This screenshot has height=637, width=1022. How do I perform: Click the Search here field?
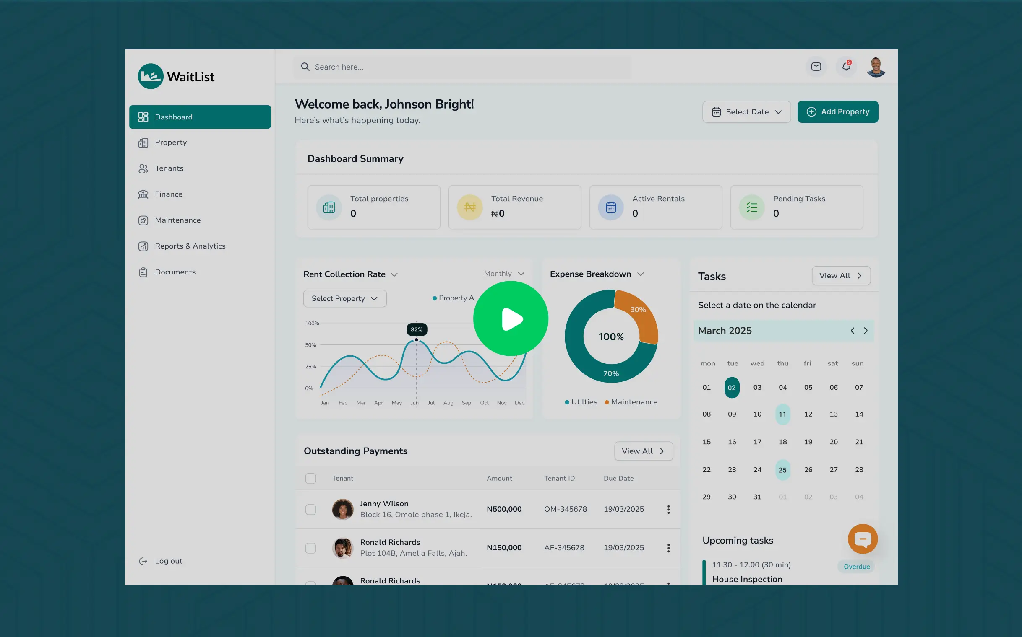(x=462, y=67)
